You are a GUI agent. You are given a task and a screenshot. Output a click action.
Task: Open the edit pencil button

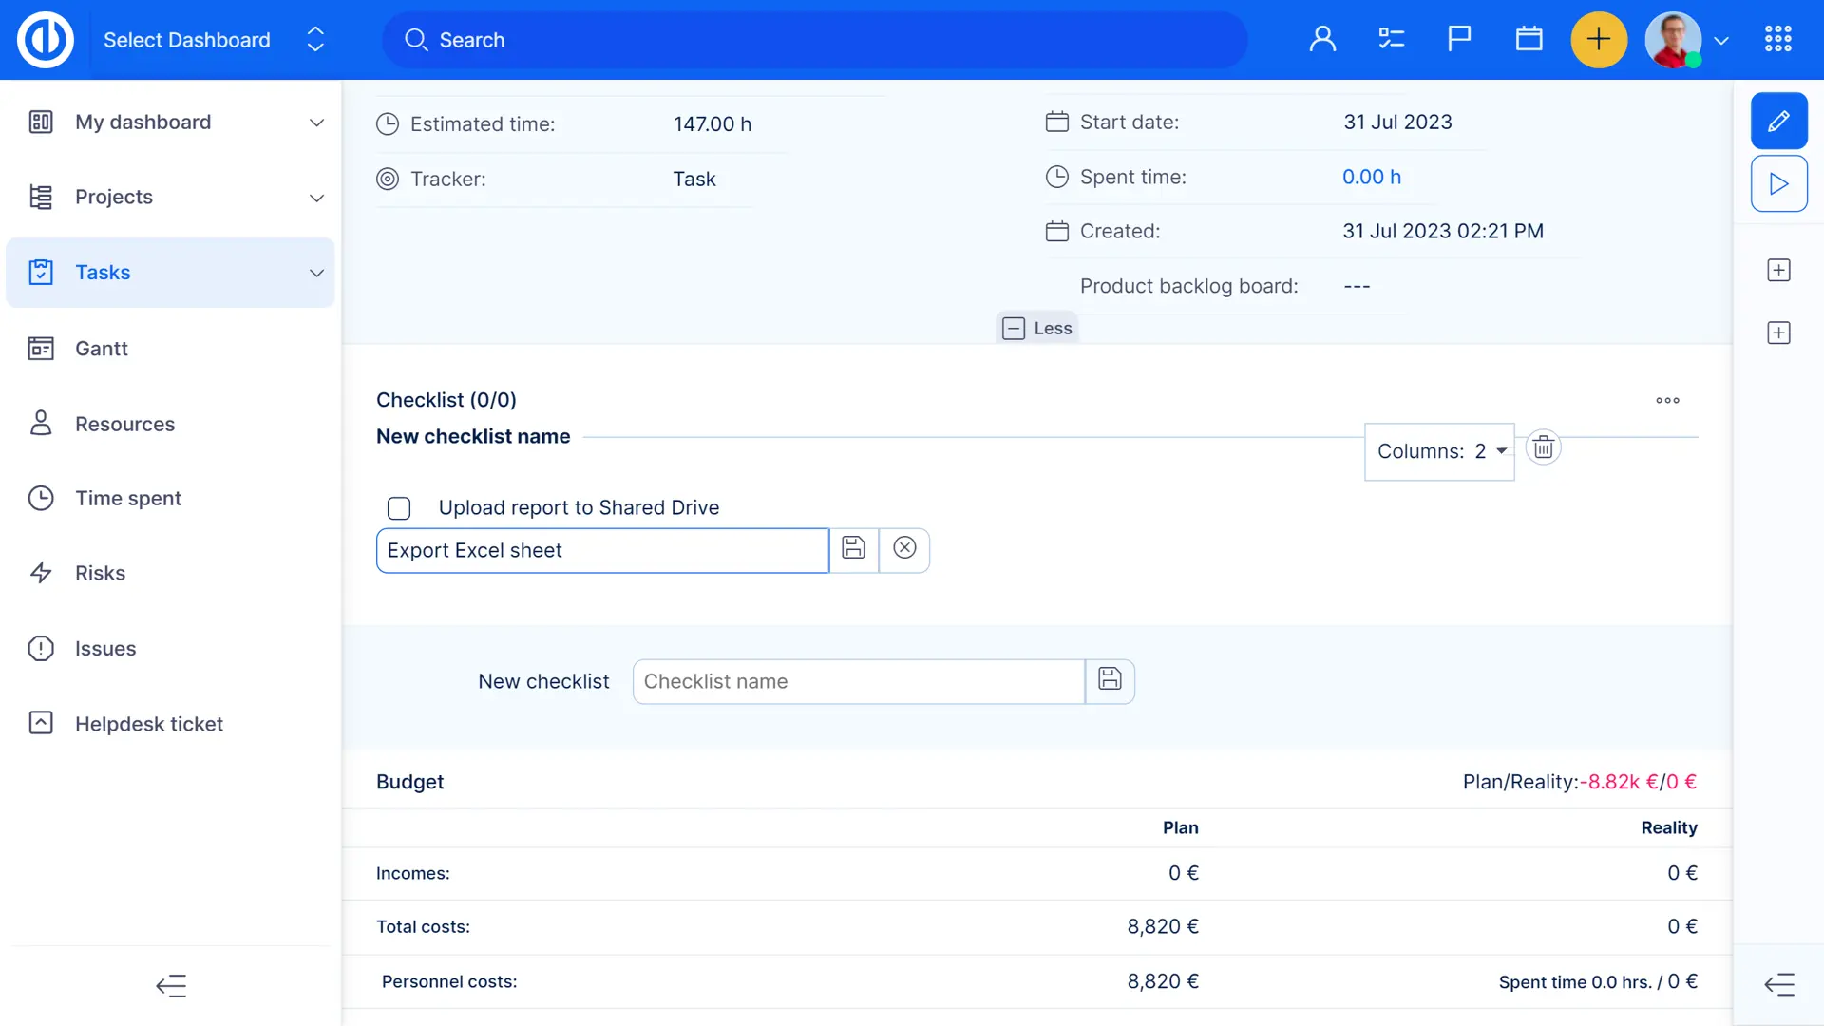[1778, 121]
